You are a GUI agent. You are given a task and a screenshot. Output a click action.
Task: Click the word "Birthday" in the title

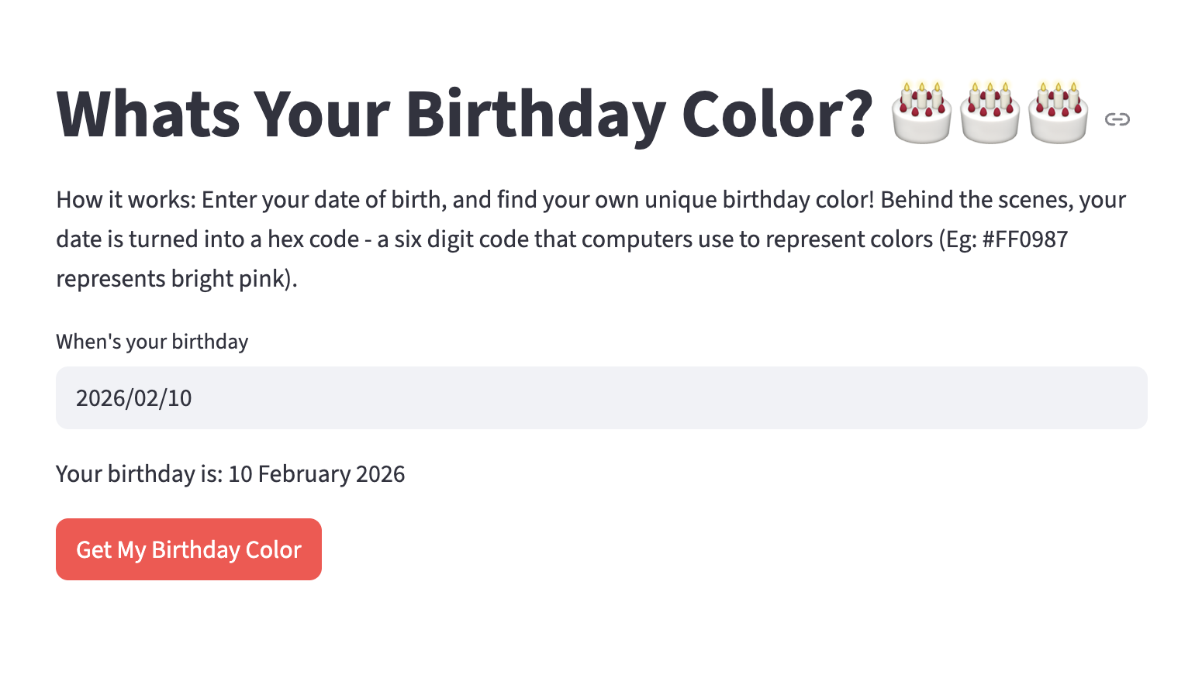535,115
